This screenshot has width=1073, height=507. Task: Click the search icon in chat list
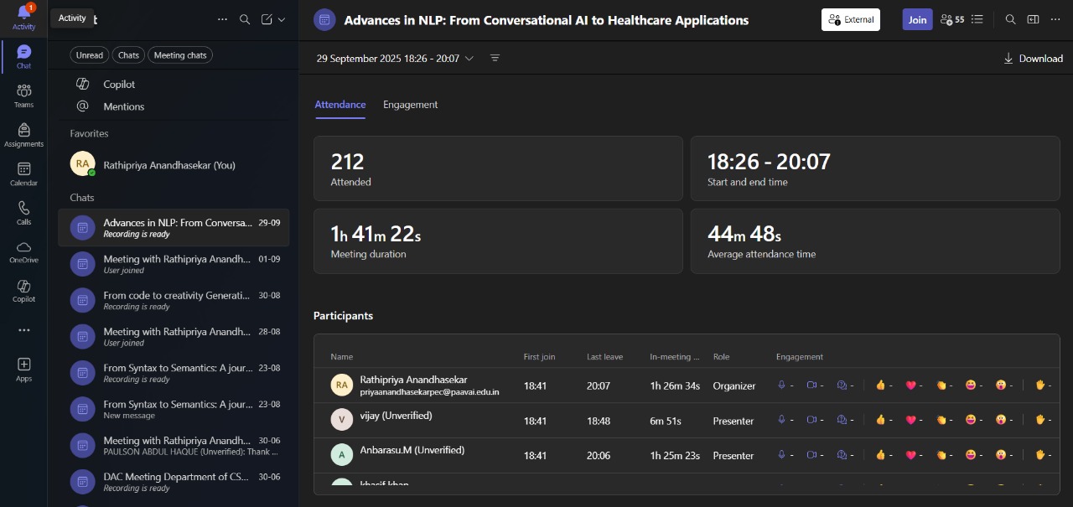[x=245, y=19]
